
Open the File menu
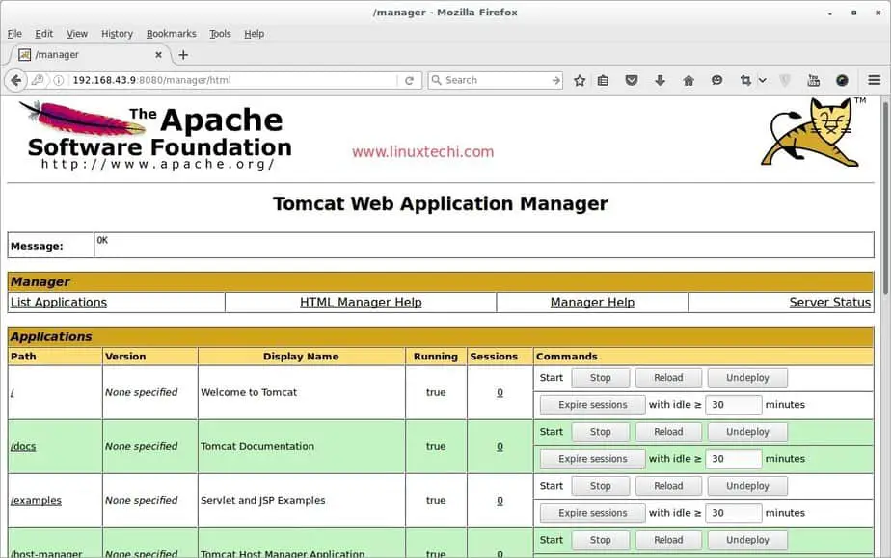pos(14,34)
